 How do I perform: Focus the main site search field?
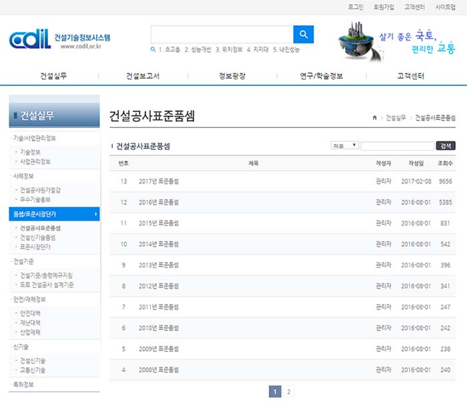coord(222,34)
